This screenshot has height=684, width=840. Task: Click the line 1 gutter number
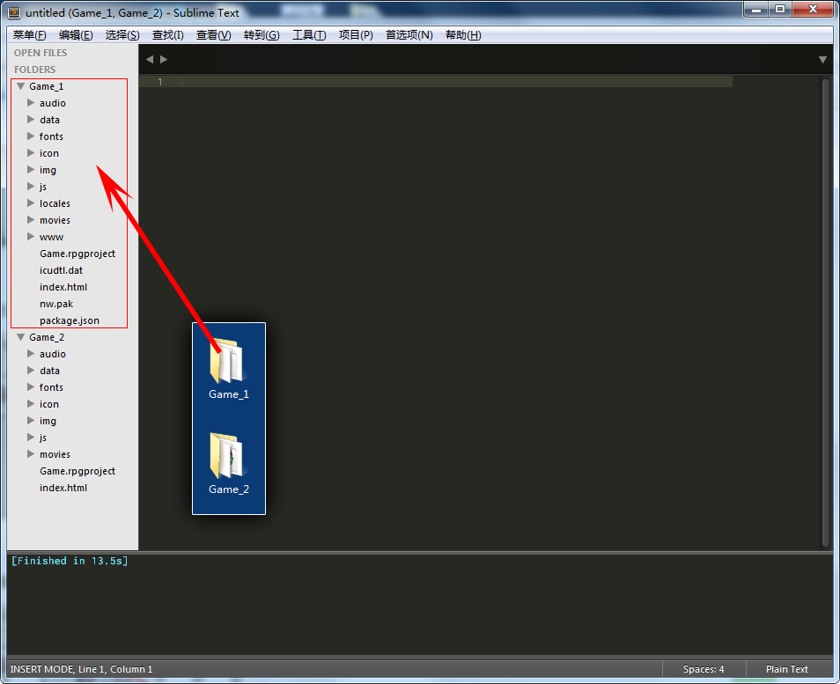[159, 81]
